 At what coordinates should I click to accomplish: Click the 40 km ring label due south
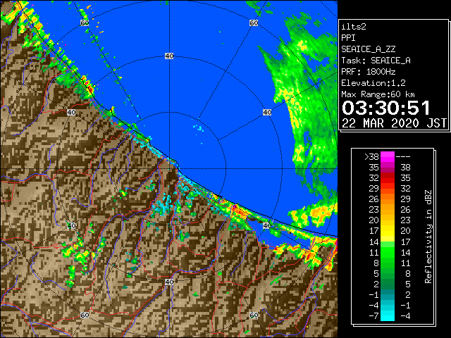169,282
